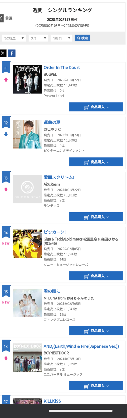The width and height of the screenshot is (127, 418).
Task: Open the BOYNEXTDOOR cover art thumbnail
Action: (x=27, y=358)
